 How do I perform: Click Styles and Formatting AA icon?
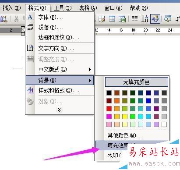coord(30,90)
